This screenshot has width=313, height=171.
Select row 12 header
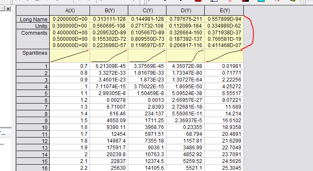coord(33,141)
